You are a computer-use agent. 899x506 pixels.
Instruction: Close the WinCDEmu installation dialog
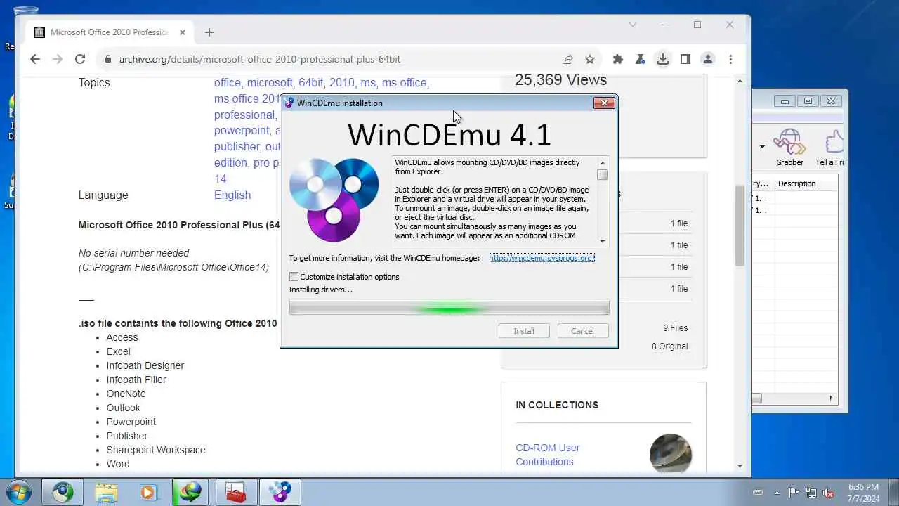[604, 103]
